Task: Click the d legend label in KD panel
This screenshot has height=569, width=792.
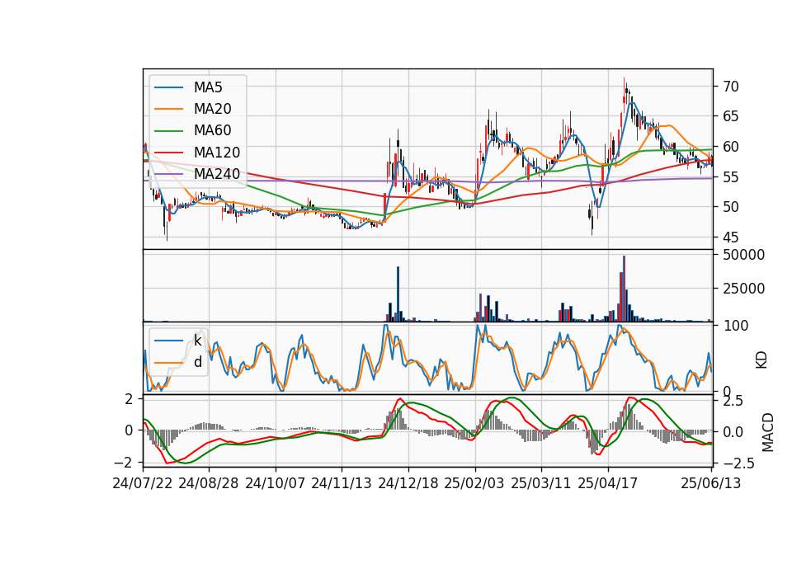Action: pyautogui.click(x=197, y=362)
